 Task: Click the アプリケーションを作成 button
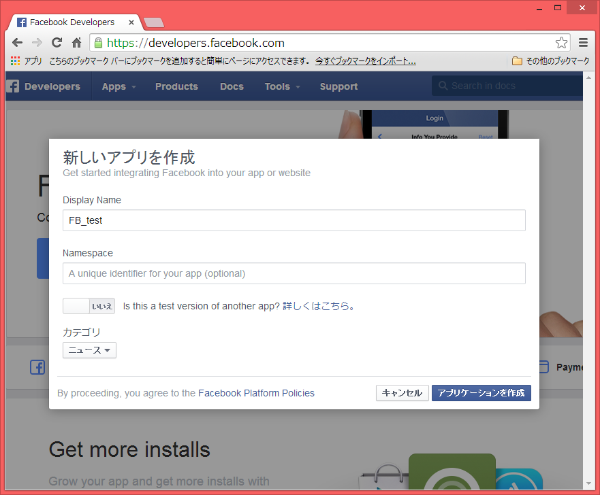(481, 393)
